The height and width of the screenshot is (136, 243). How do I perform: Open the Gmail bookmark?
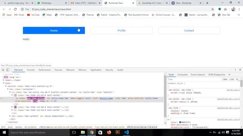click(19, 15)
